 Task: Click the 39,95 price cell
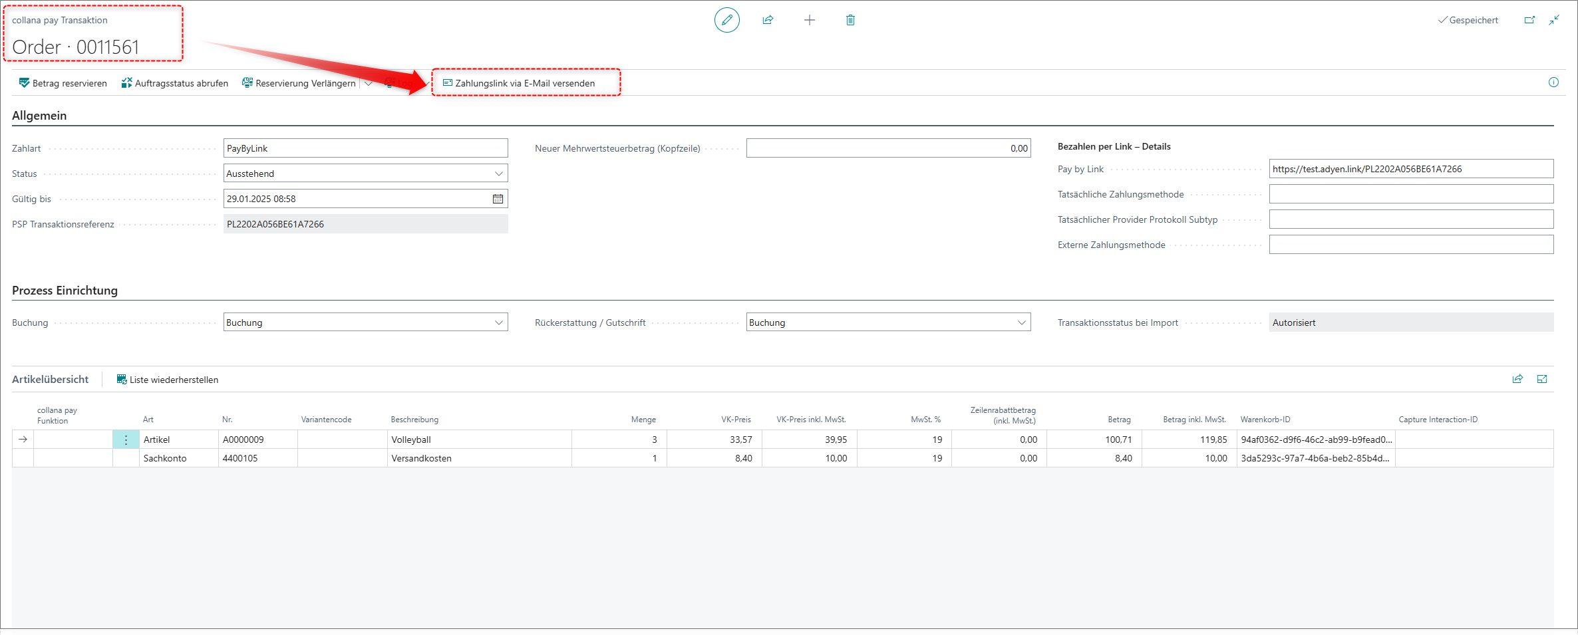tap(810, 440)
